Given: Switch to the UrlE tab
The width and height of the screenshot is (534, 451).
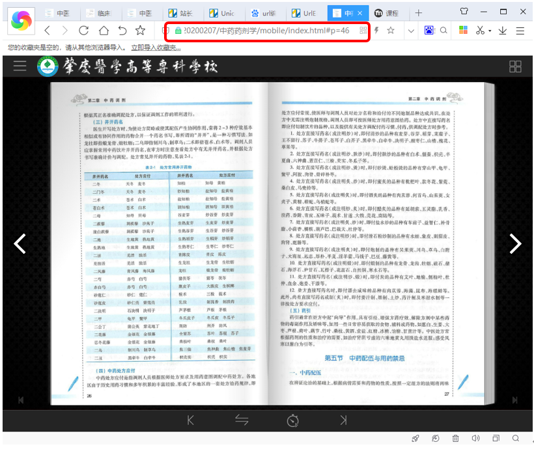Looking at the screenshot, I should [x=305, y=13].
